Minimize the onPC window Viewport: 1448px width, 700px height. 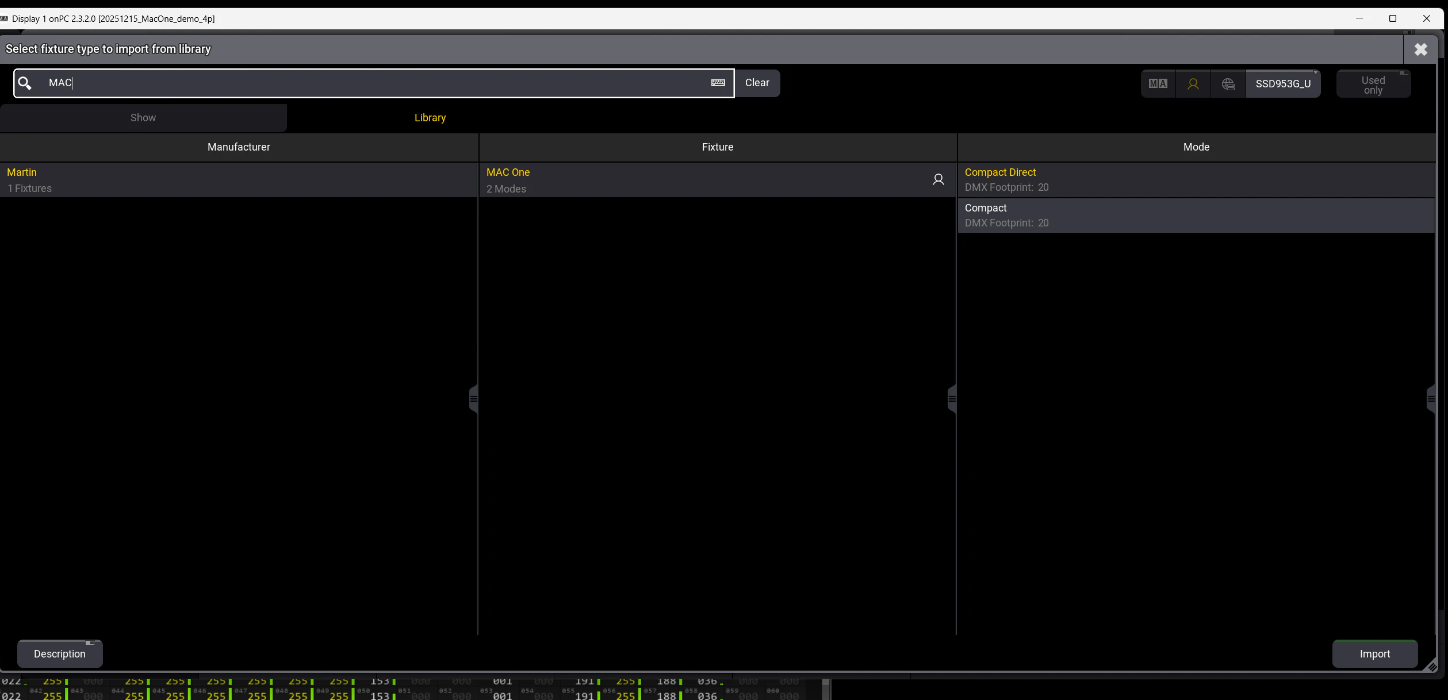1359,18
